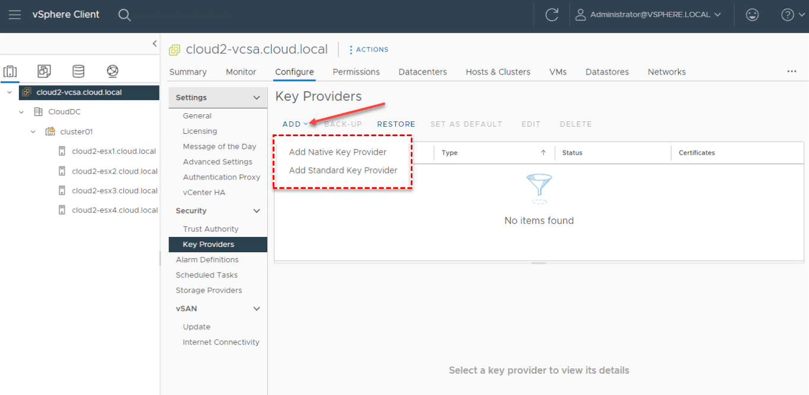Viewport: 809px width, 395px height.
Task: Collapse the navigator panel arrow
Action: click(155, 43)
